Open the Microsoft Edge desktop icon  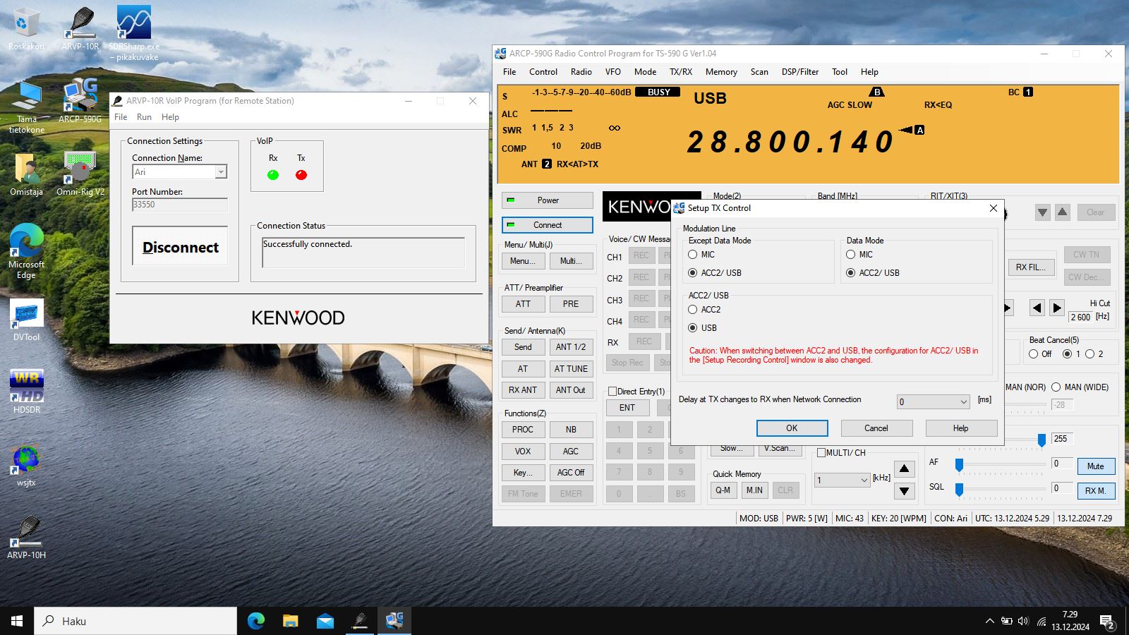click(x=26, y=252)
